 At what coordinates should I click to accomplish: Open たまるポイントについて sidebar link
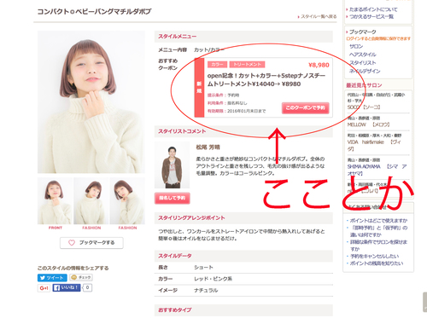coord(373,9)
